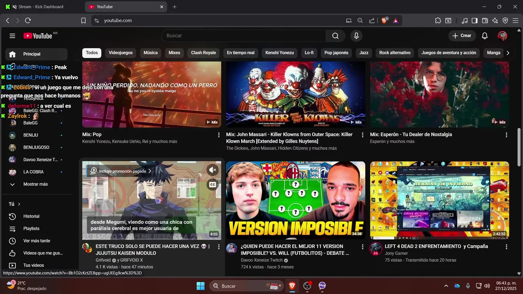Image resolution: width=523 pixels, height=294 pixels.
Task: Select the Clash Royale chip
Action: 203,53
